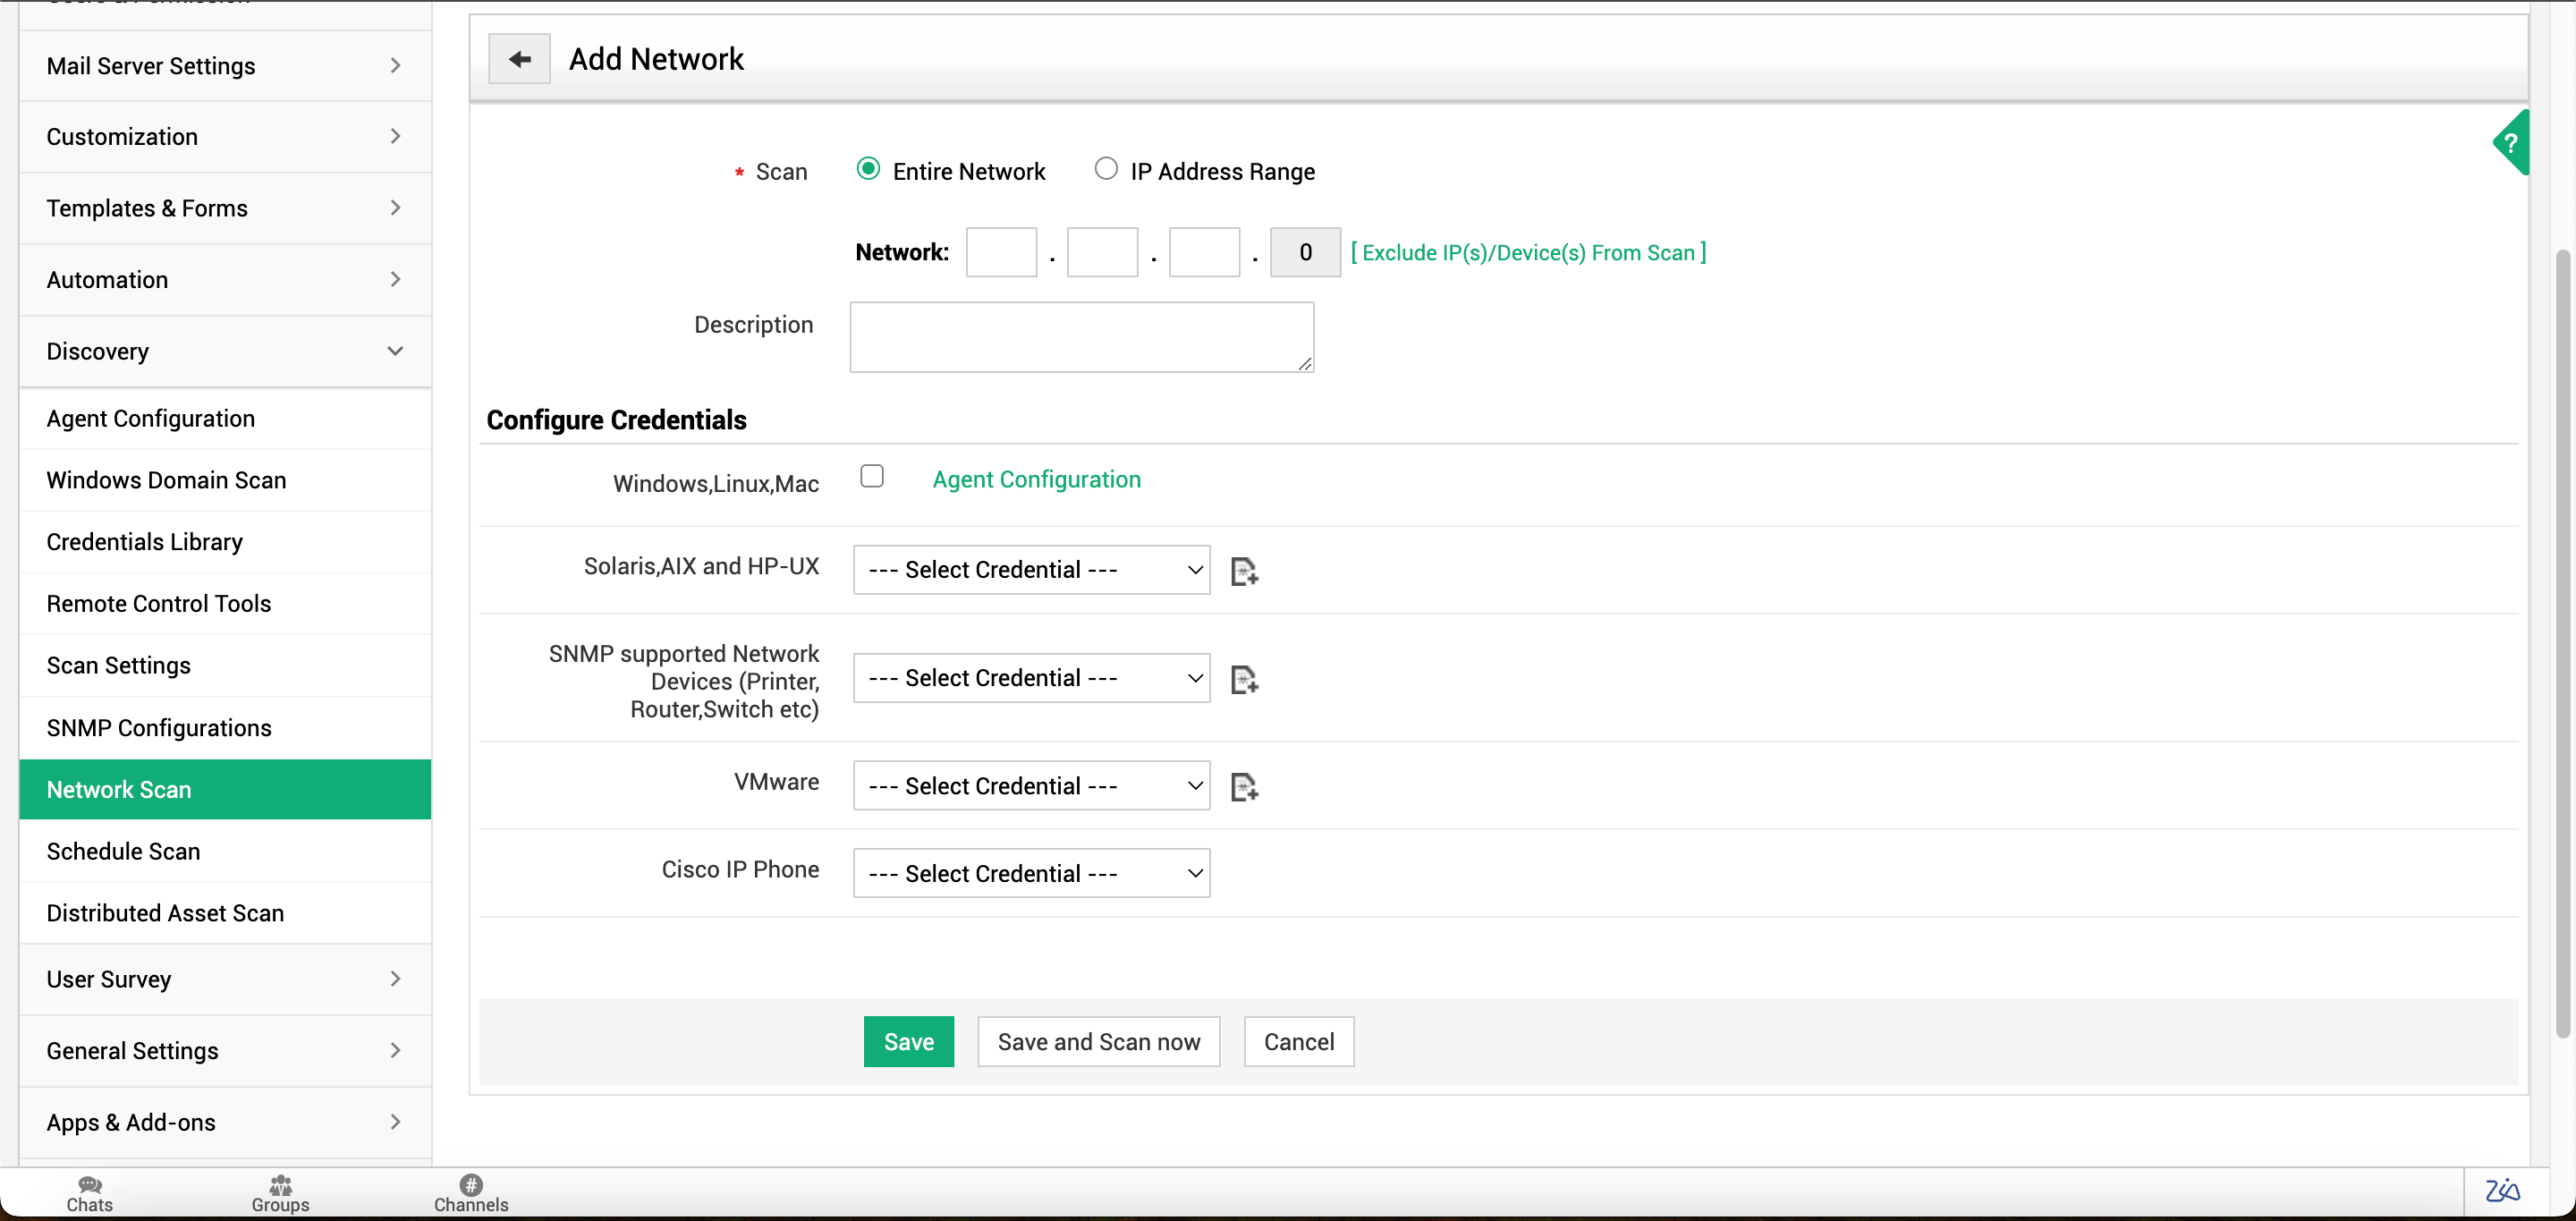Collapse the Discovery section in sidebar
Screen dimensions: 2576x1221
point(395,351)
